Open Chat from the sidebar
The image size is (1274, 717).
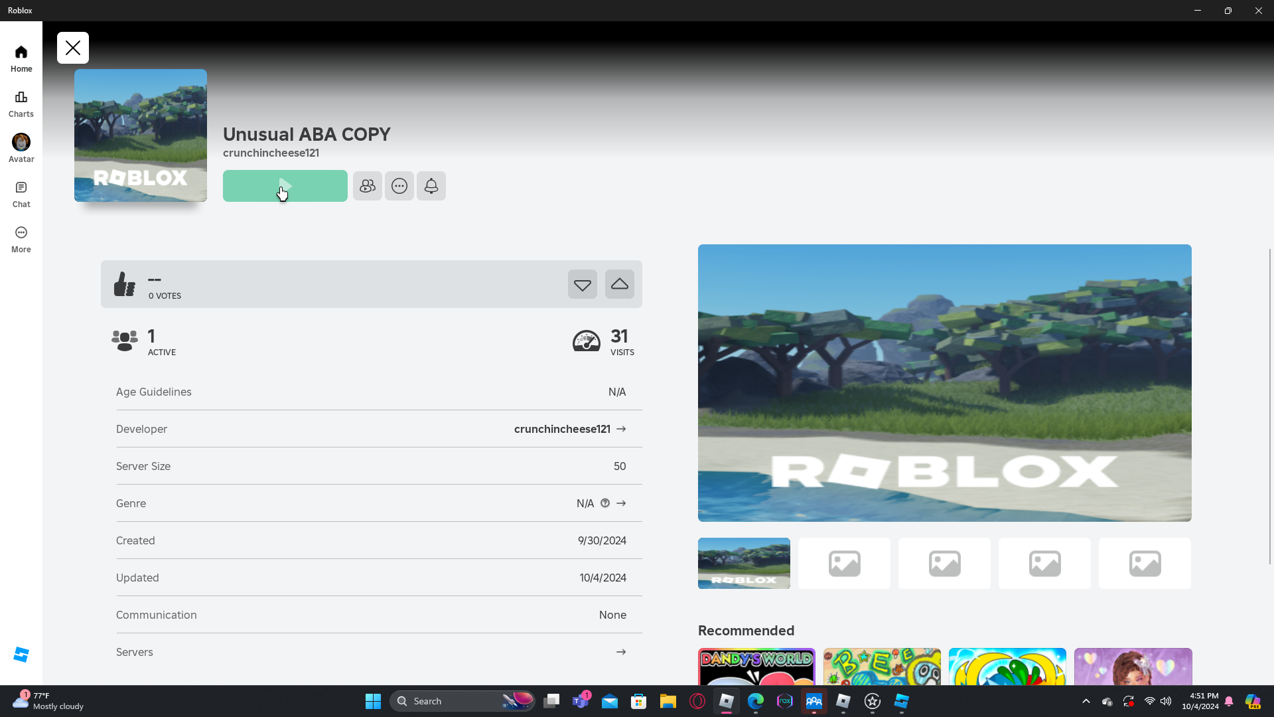(21, 195)
